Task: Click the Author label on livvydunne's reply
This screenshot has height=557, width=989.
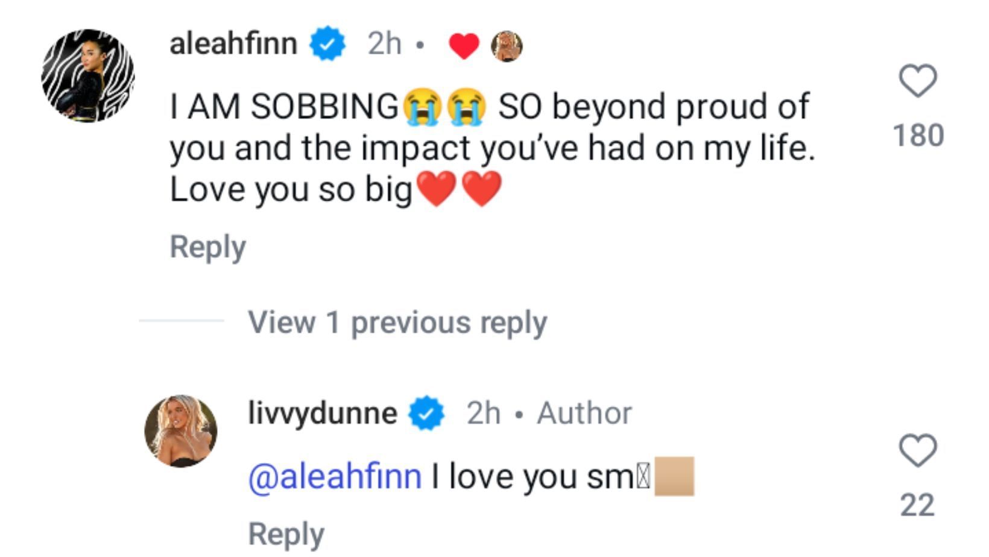Action: (584, 414)
